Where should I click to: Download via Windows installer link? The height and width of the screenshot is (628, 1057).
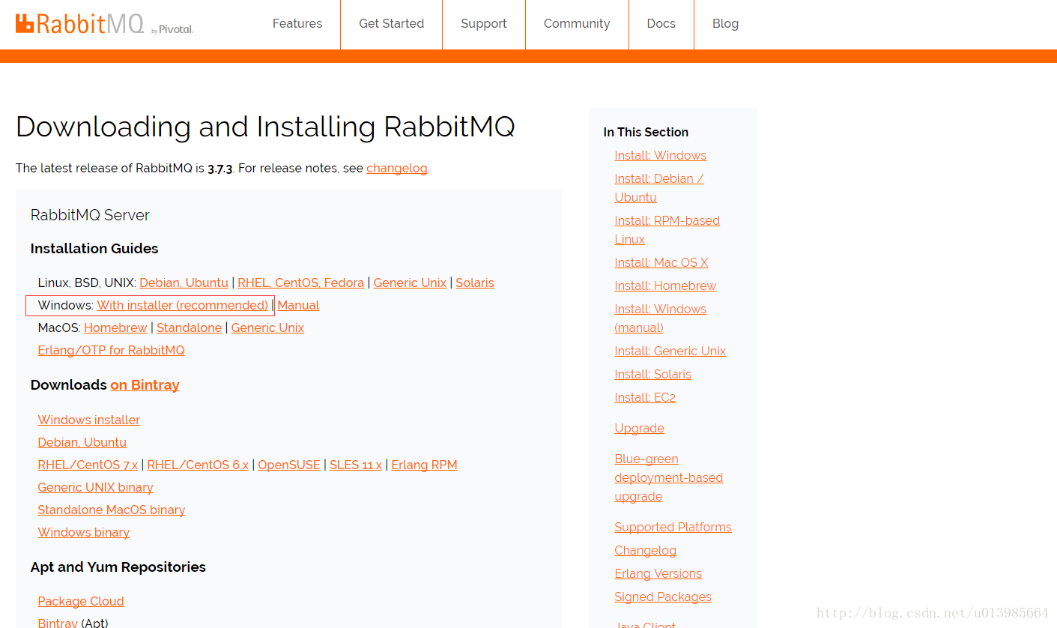[x=88, y=420]
